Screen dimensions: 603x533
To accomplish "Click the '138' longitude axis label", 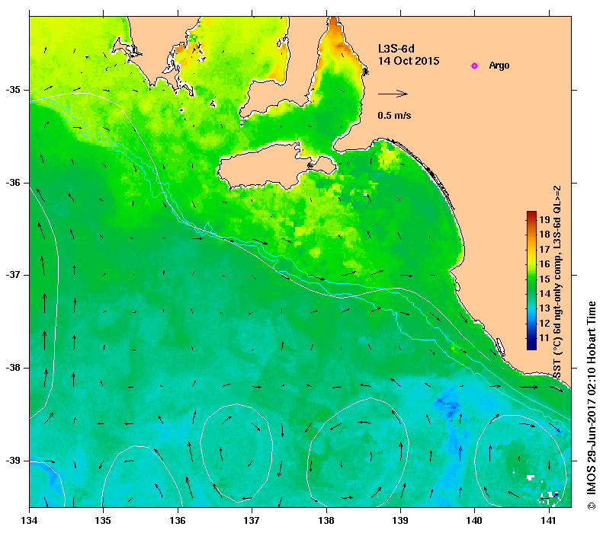I will point(326,521).
